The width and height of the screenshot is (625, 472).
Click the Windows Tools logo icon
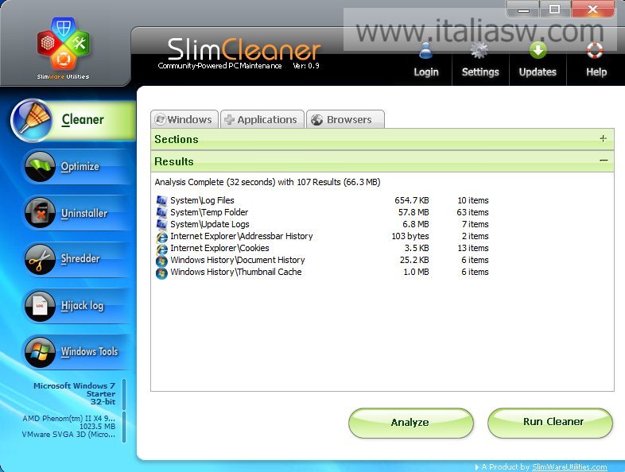40,352
